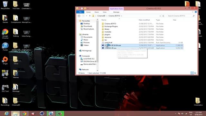The image size is (206, 116).
Task: Select the library folder row
Action: (142, 29)
